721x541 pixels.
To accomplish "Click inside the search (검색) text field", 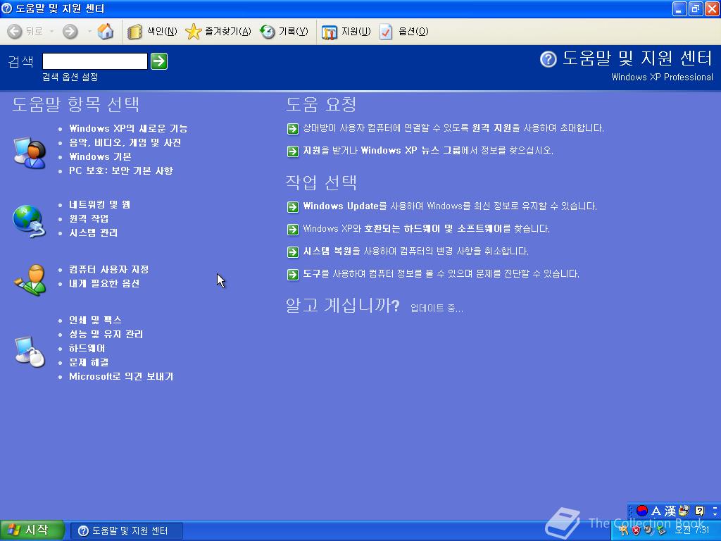I will (x=95, y=61).
